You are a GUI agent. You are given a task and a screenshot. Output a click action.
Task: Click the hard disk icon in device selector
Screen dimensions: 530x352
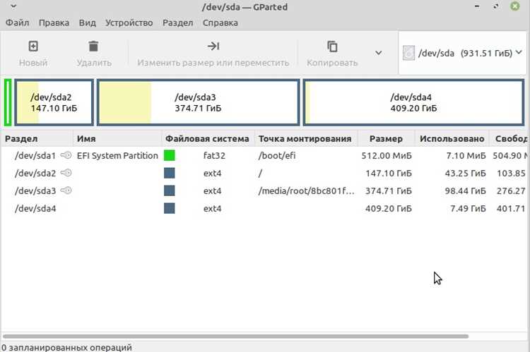click(x=408, y=53)
